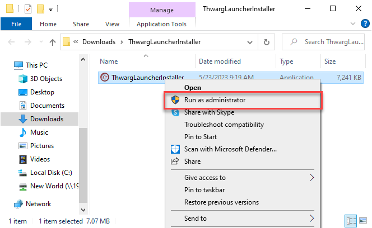Click the Help question mark icon
The height and width of the screenshot is (228, 372).
[364, 24]
